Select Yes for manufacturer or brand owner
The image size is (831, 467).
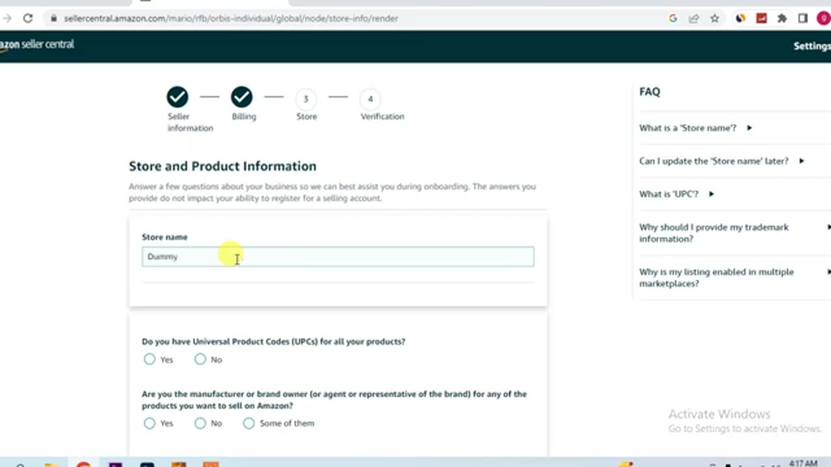click(150, 423)
